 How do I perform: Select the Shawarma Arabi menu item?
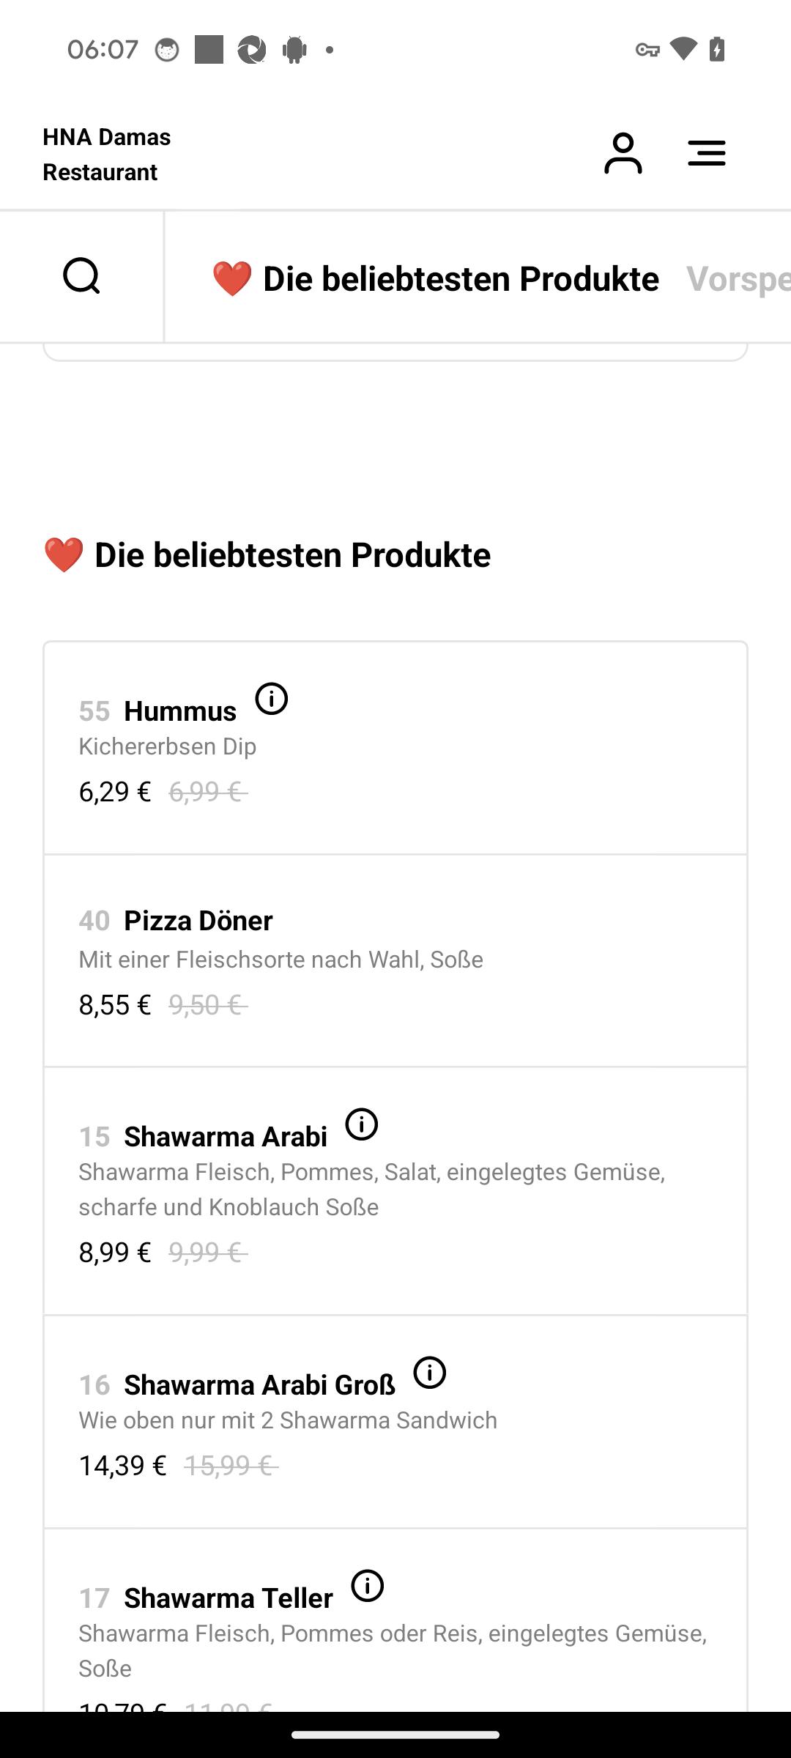point(395,1191)
